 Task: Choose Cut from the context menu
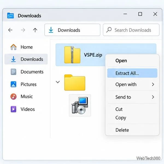click(132, 109)
